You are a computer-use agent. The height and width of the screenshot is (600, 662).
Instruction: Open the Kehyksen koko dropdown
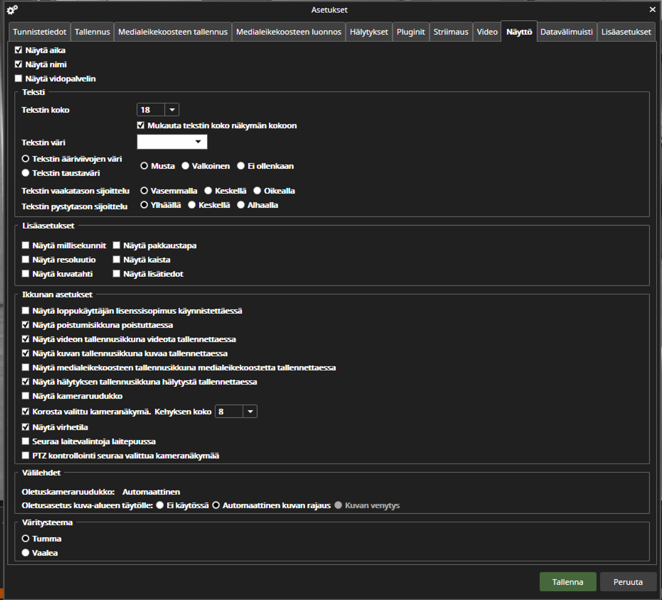(x=250, y=411)
